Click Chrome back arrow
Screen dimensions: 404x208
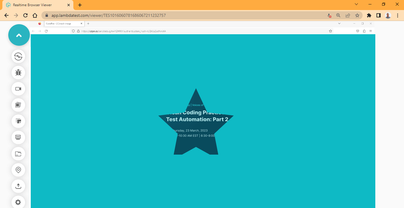pyautogui.click(x=7, y=15)
